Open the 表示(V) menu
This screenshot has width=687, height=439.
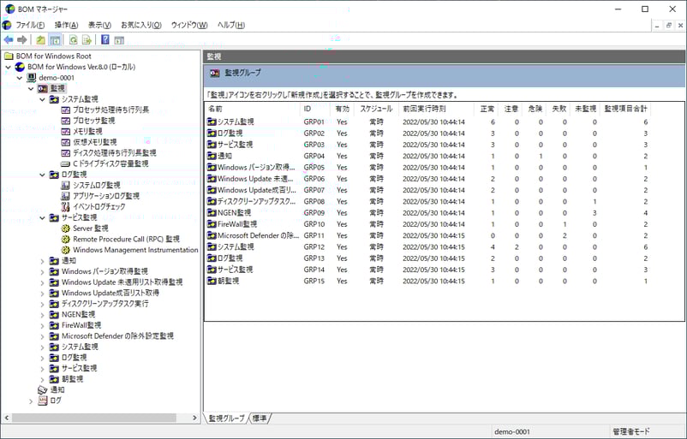click(99, 25)
